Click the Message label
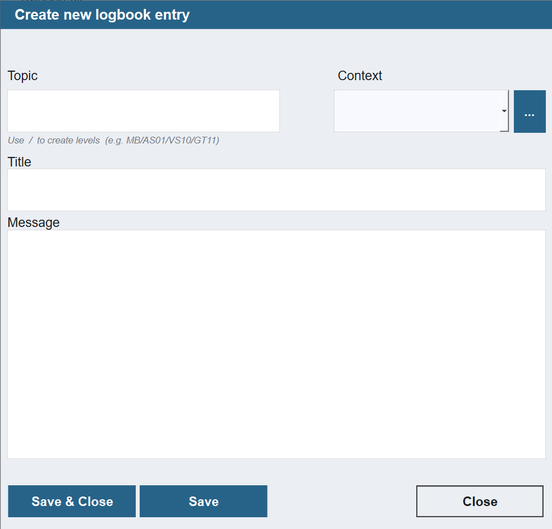Image resolution: width=552 pixels, height=529 pixels. [34, 222]
